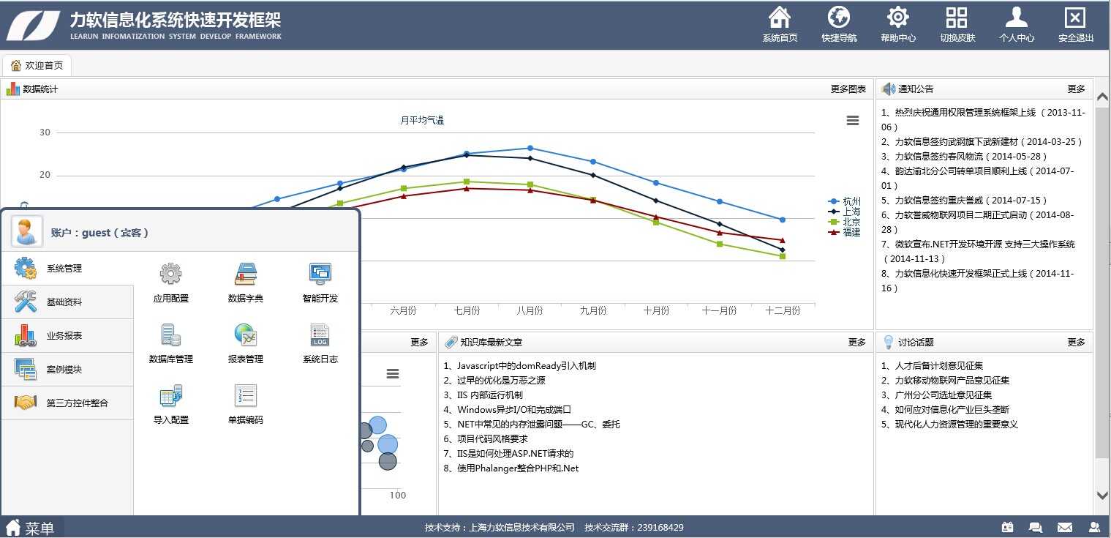Toggle the 菜单 start menu button
The height and width of the screenshot is (538, 1111).
[32, 528]
